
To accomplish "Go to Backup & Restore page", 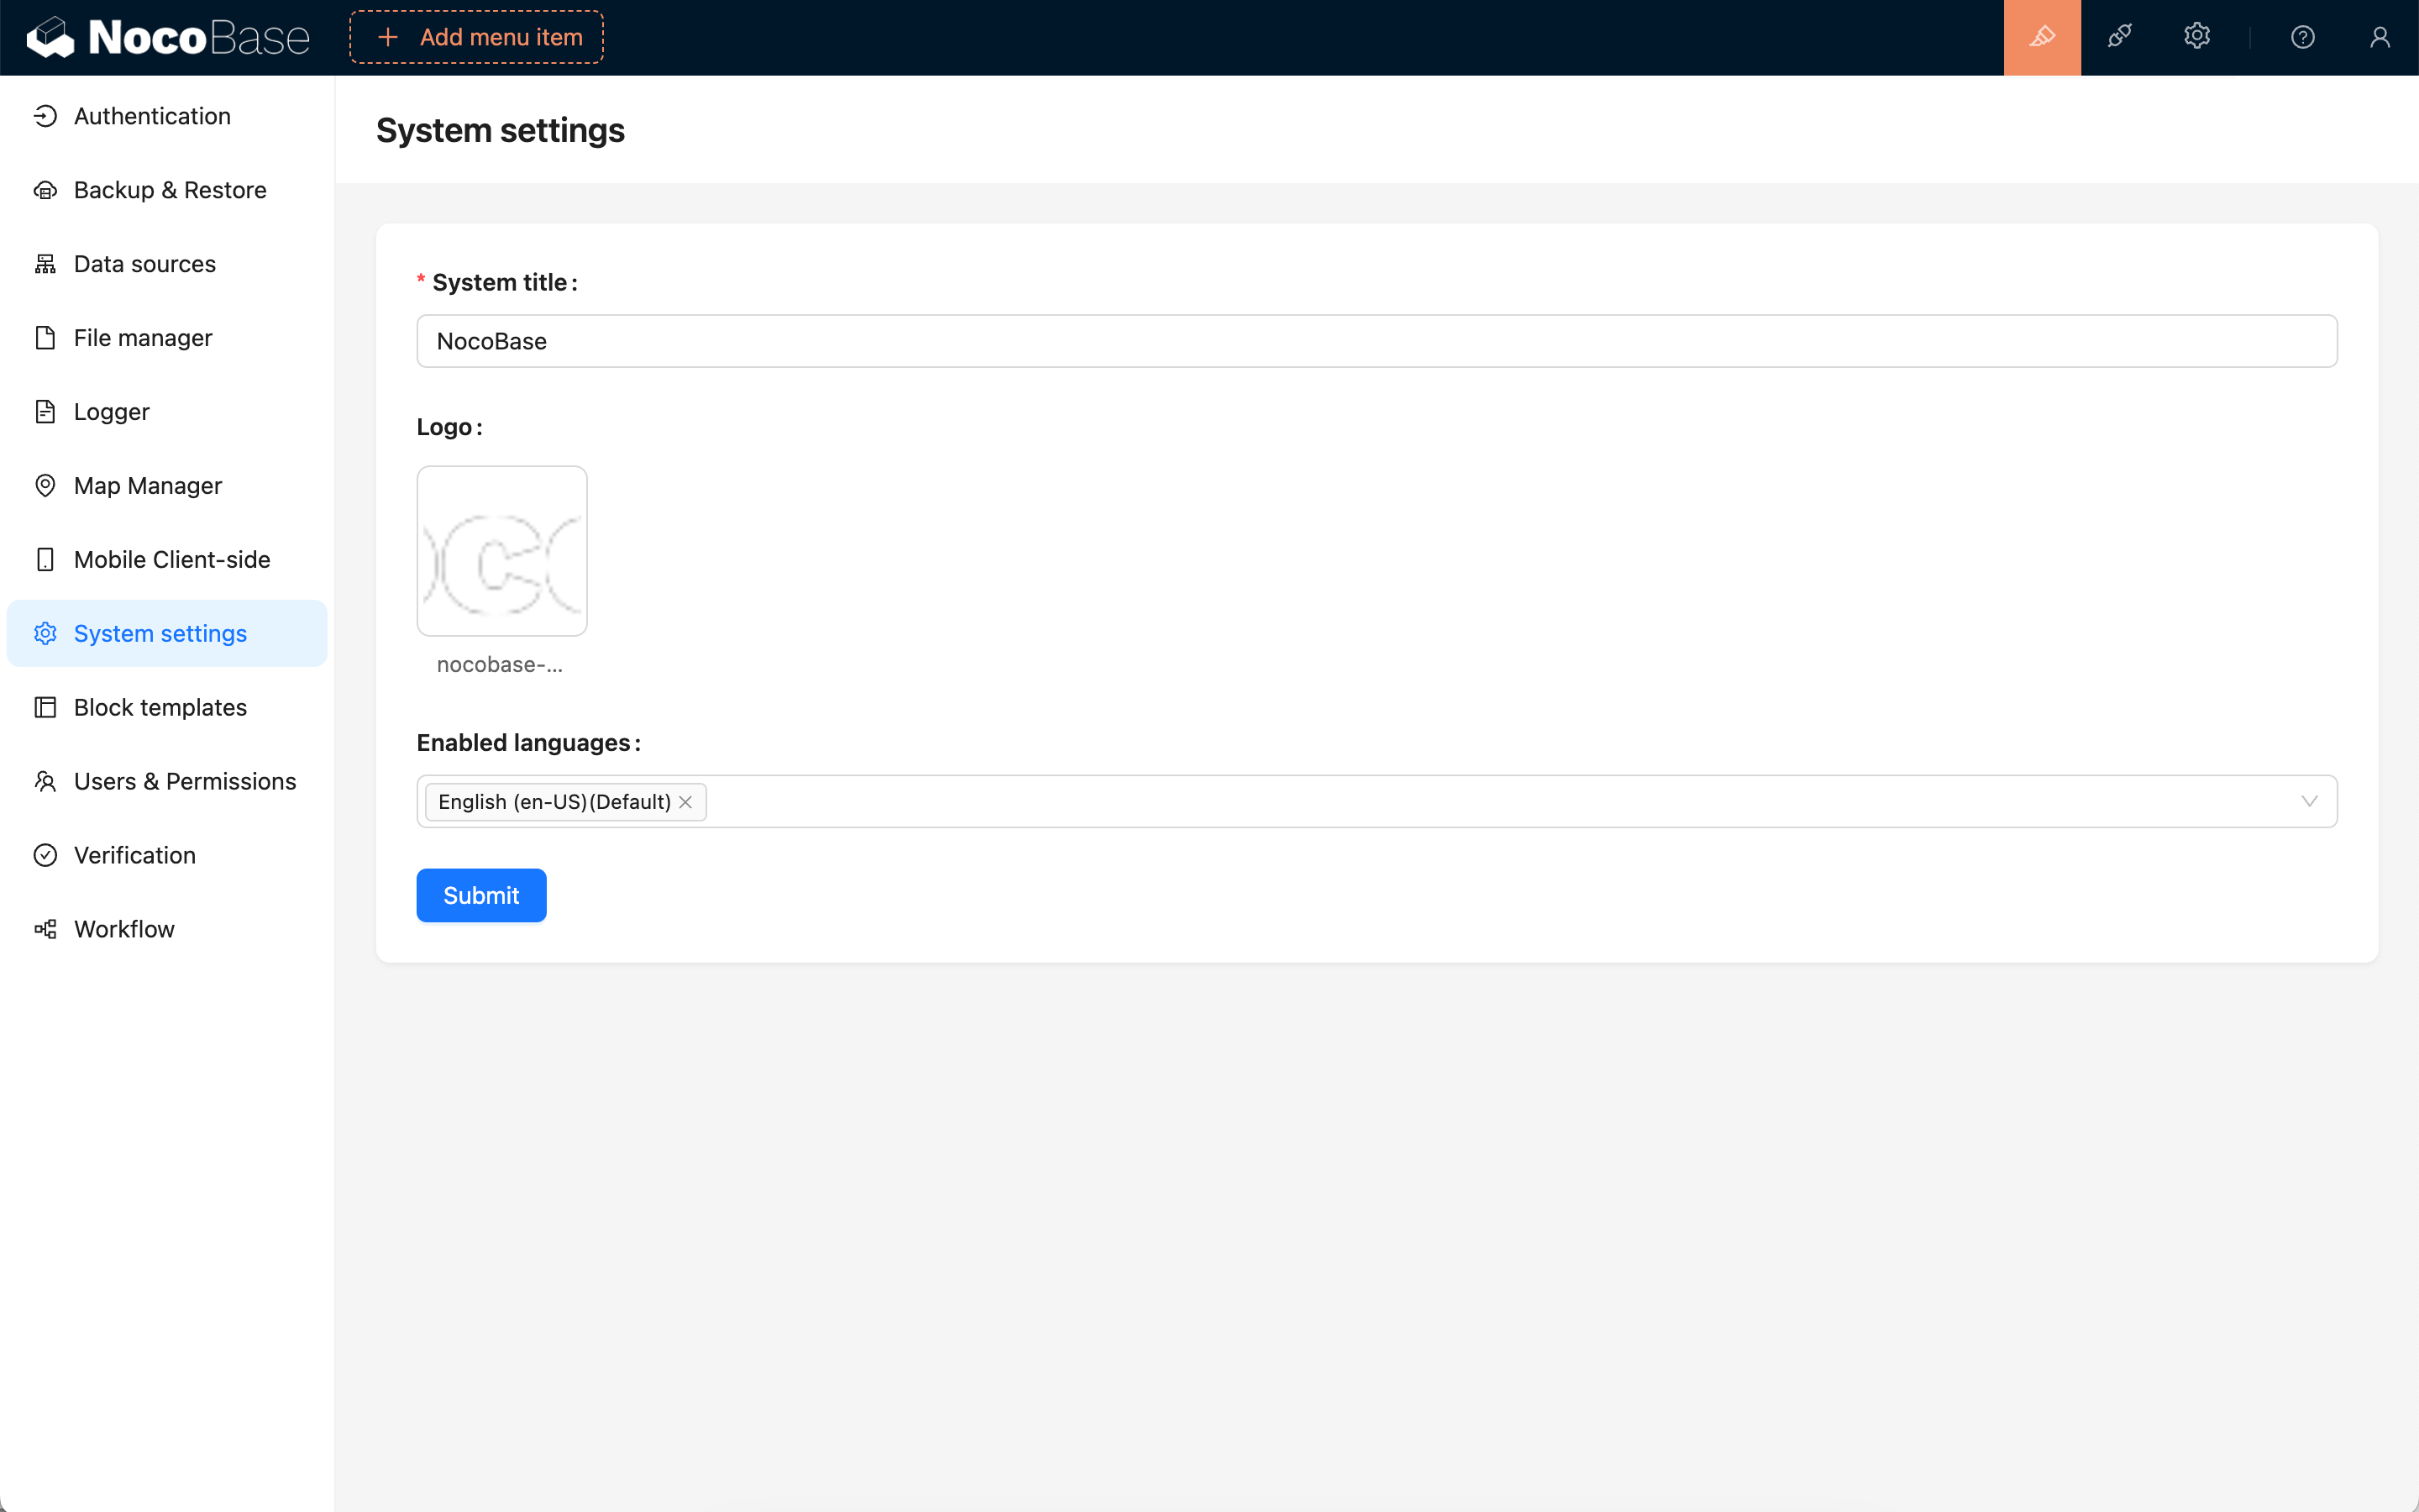I will pos(170,190).
